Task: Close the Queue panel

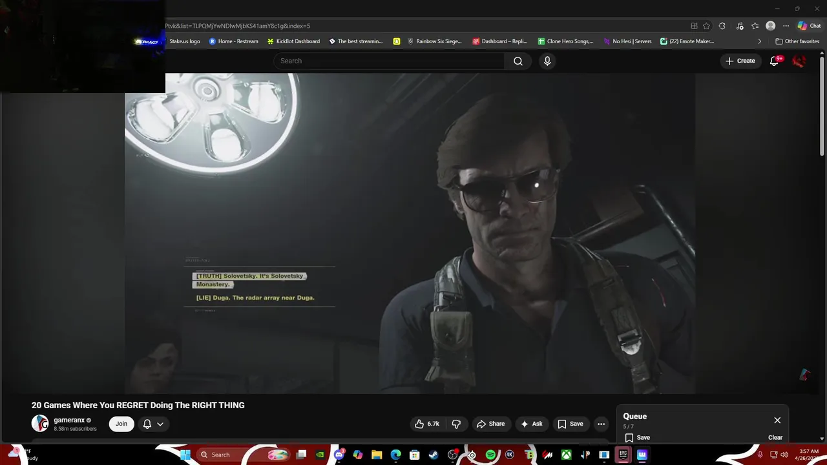Action: coord(777,420)
